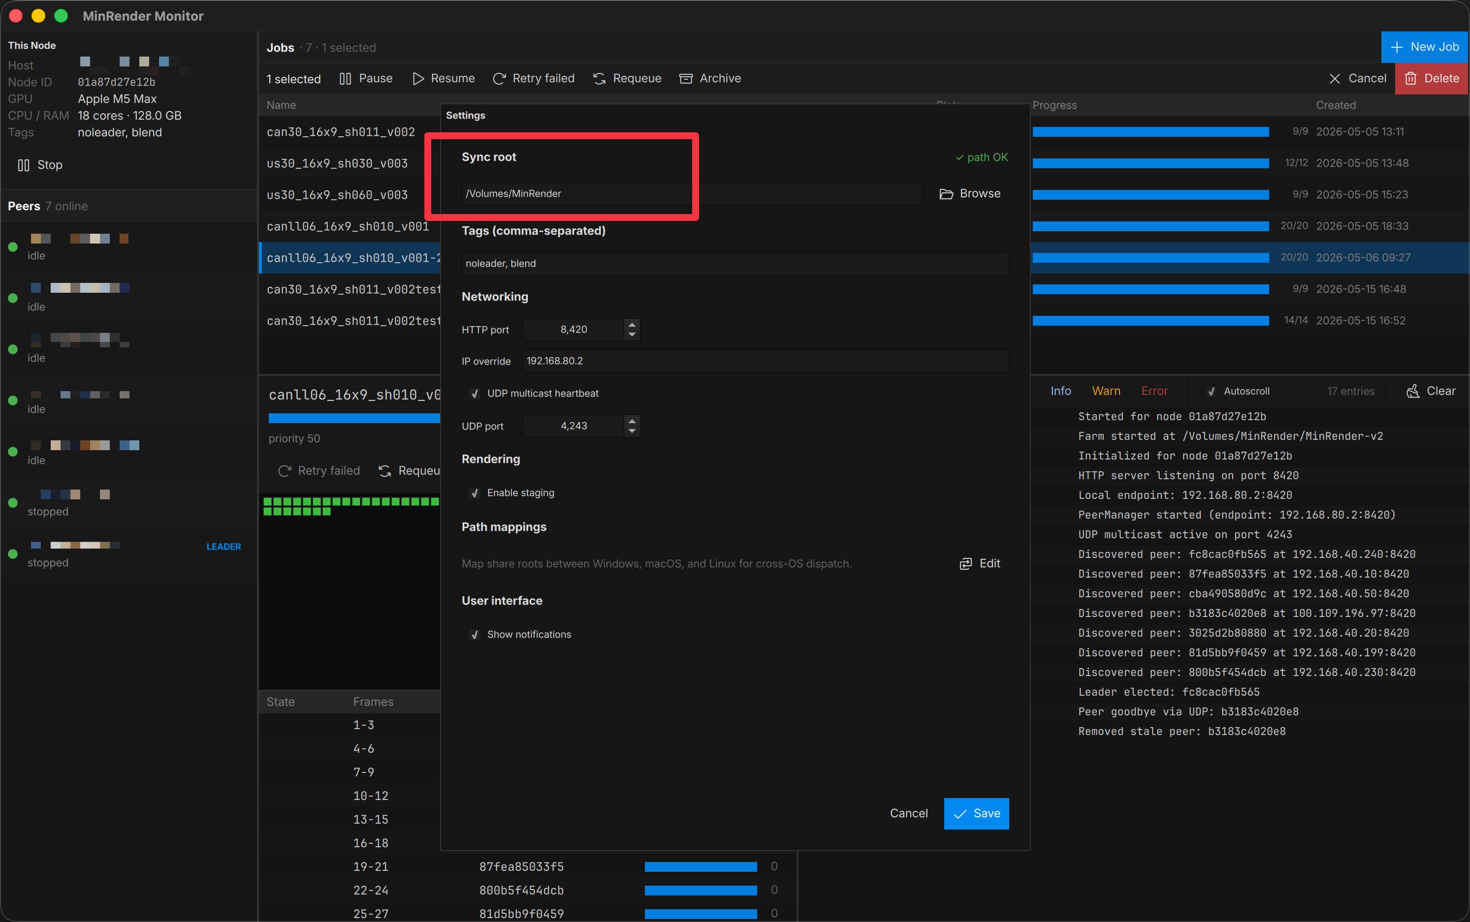Click progress bar for node 87fea85033f5
Viewport: 1470px width, 922px height.
[x=701, y=867]
